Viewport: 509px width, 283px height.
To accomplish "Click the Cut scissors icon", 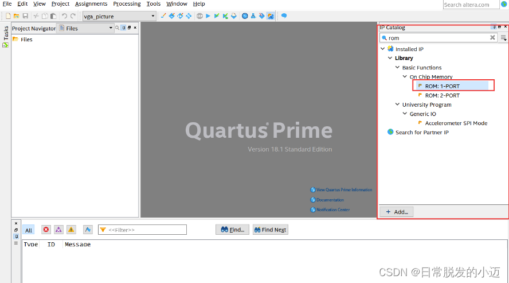I will 36,16.
